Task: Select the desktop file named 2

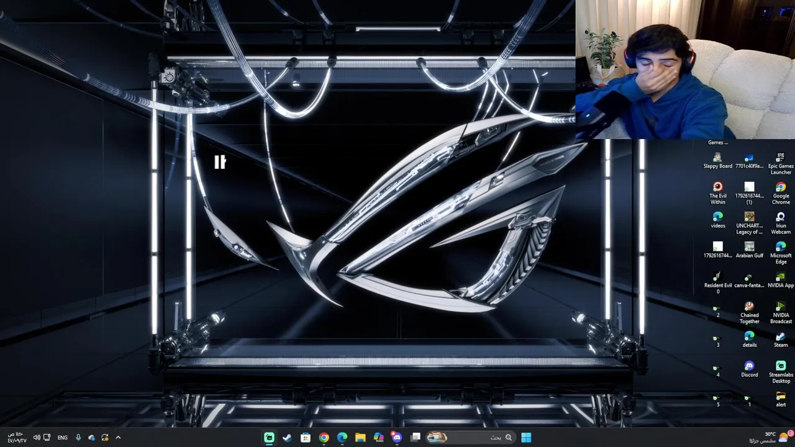Action: pos(718,310)
